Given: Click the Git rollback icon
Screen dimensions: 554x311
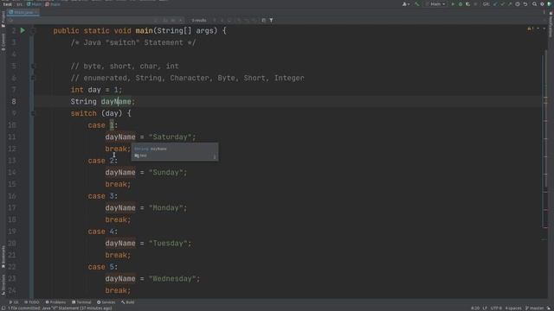Looking at the screenshot, I should point(525,4).
